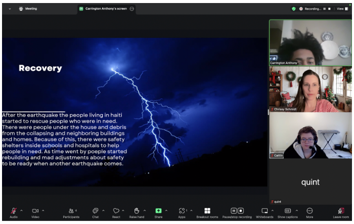Open the More options menu
This screenshot has width=354, height=224.
click(309, 213)
